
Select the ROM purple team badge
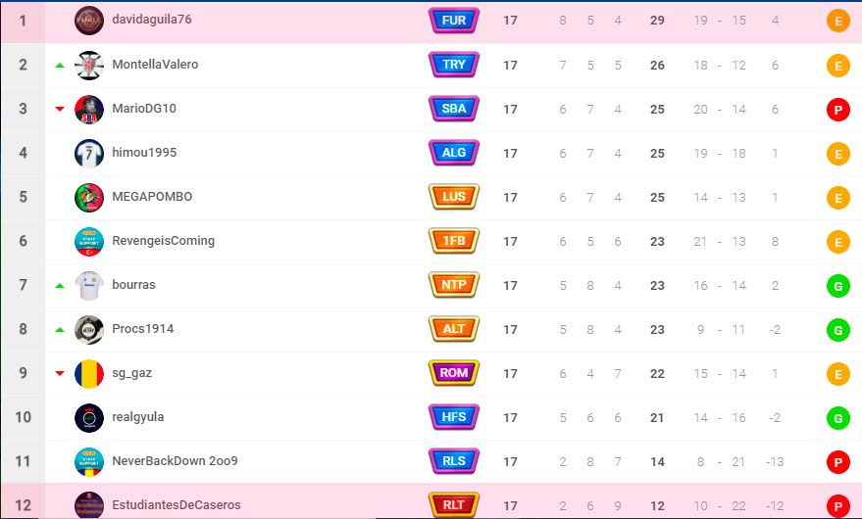click(x=453, y=373)
